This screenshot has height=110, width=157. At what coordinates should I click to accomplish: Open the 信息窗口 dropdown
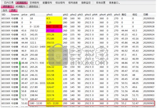tap(114, 3)
